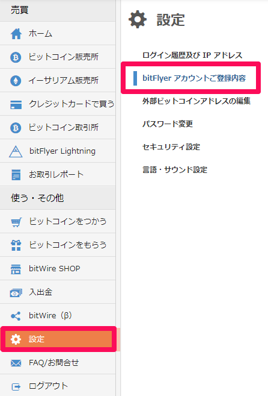The image size is (268, 396).
Task: Click the 使う・その他 section header
Action: tap(58, 198)
